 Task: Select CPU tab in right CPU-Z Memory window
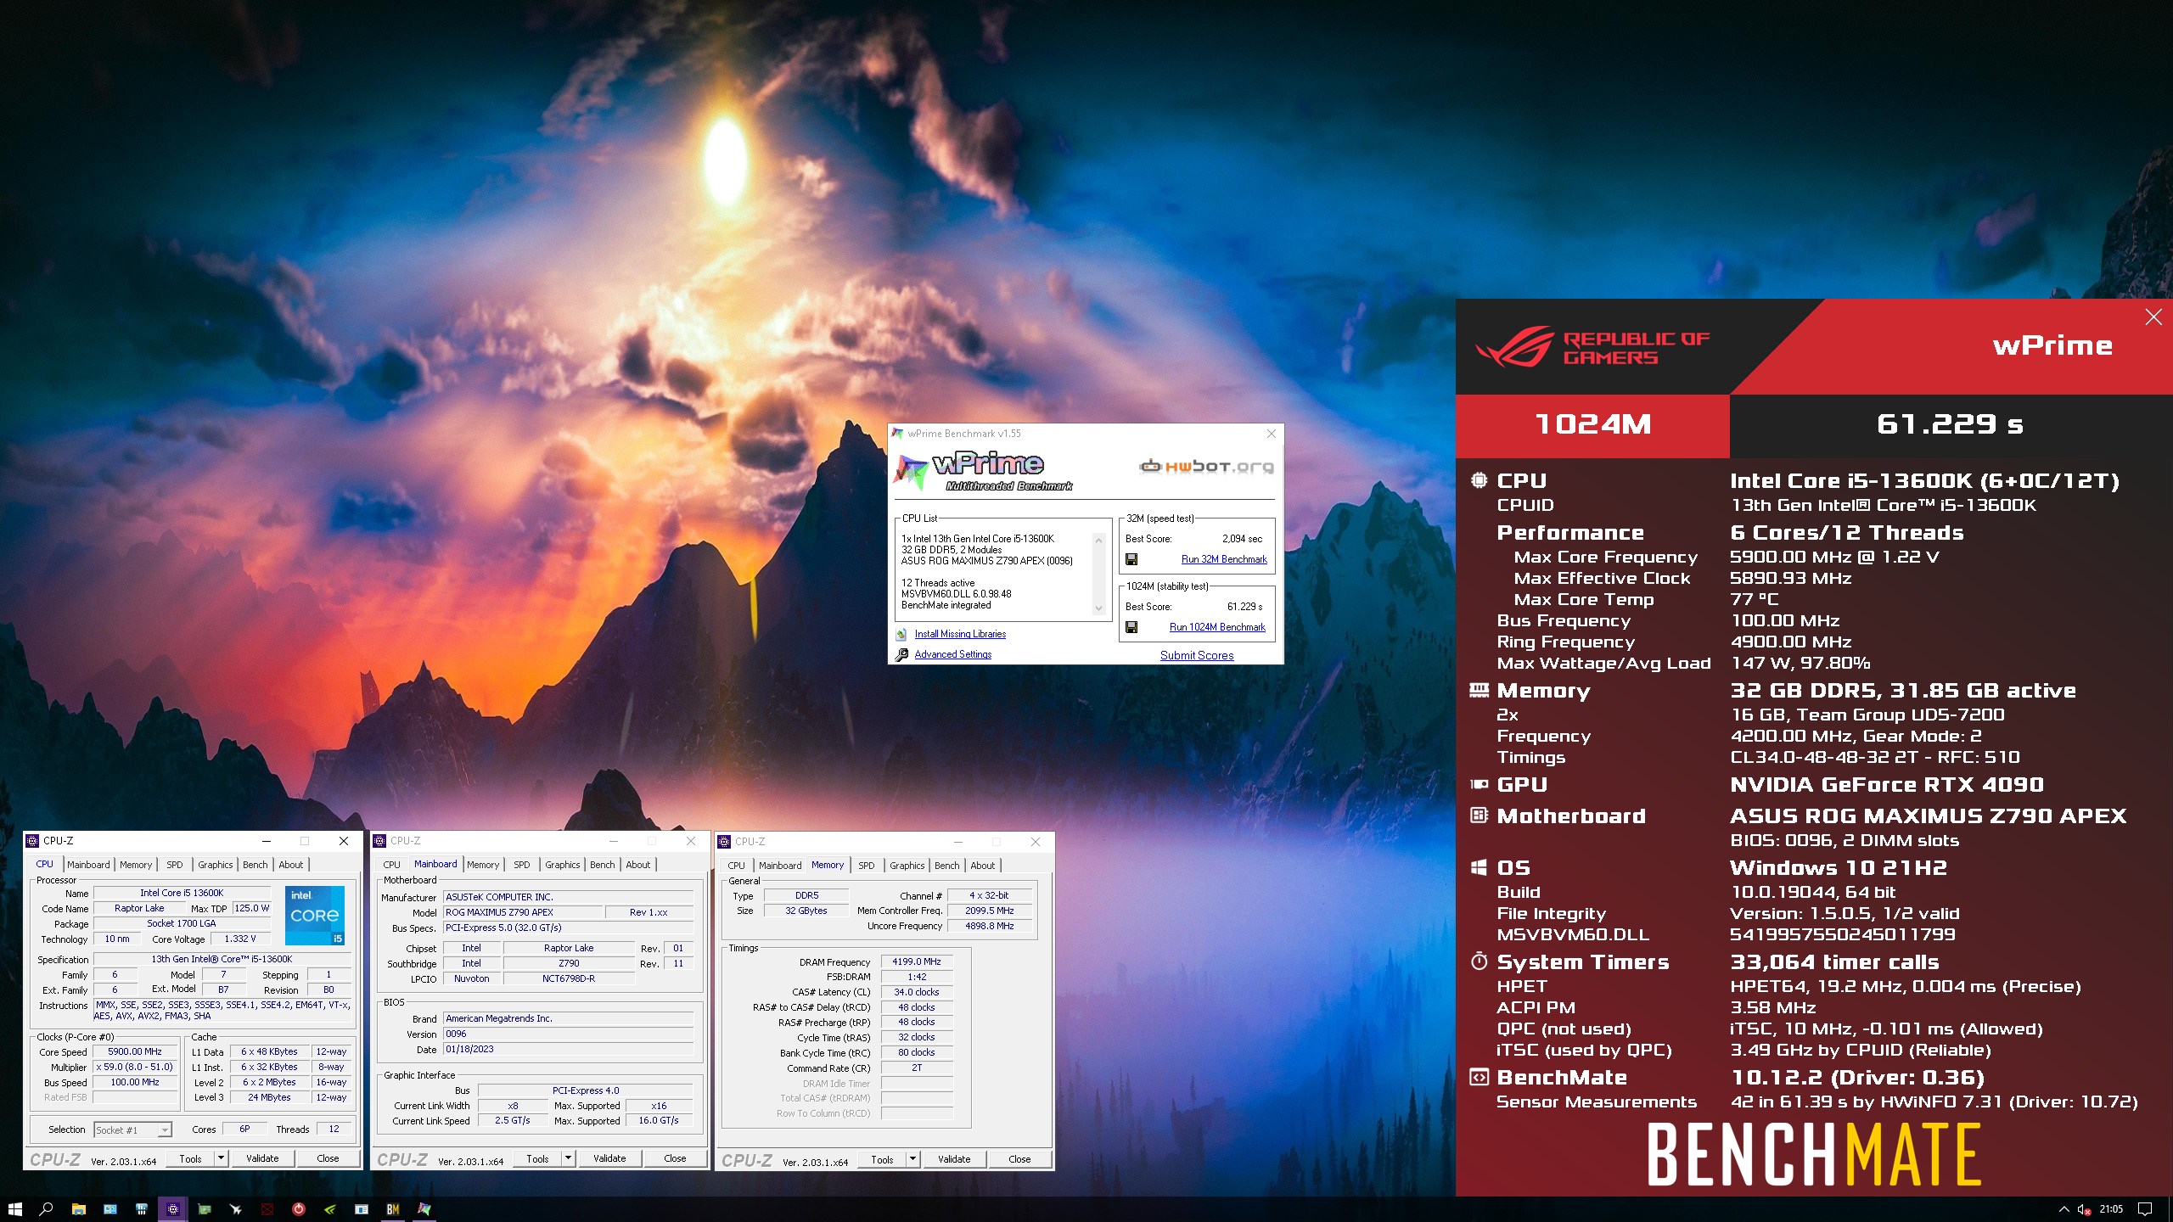737,866
